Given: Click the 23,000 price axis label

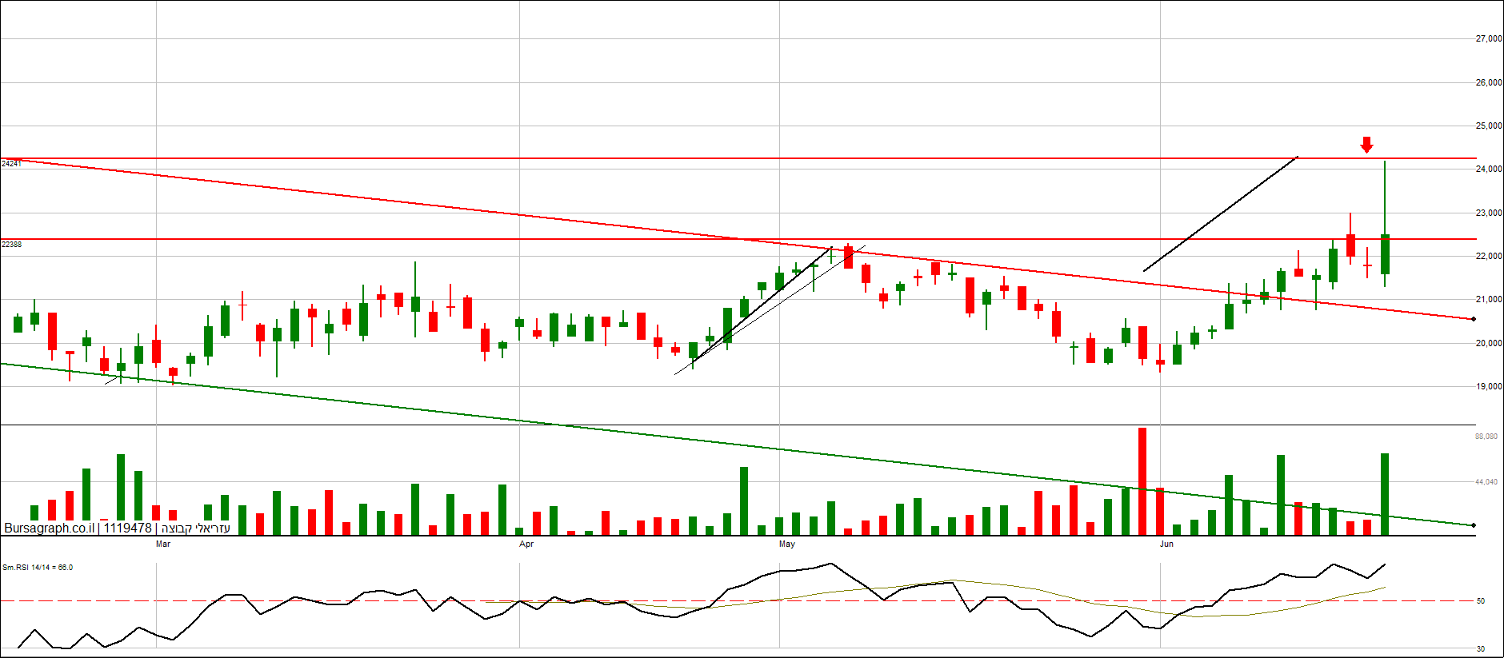Looking at the screenshot, I should pyautogui.click(x=1489, y=213).
